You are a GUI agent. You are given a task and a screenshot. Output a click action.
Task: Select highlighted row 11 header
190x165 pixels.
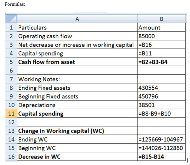pos(11,113)
